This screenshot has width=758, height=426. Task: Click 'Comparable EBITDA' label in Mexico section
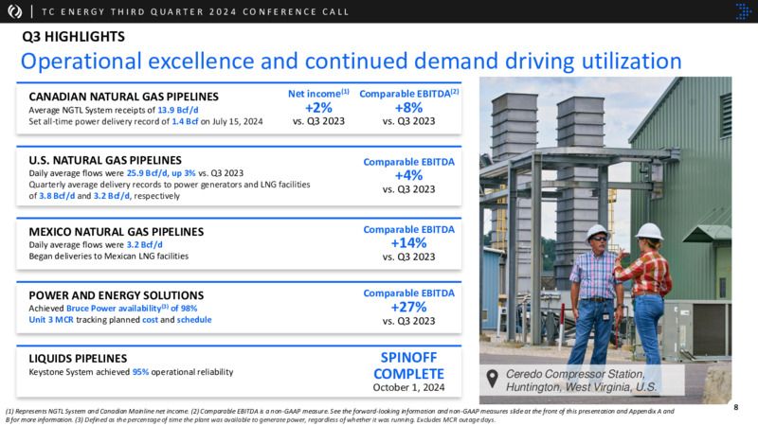click(x=409, y=230)
